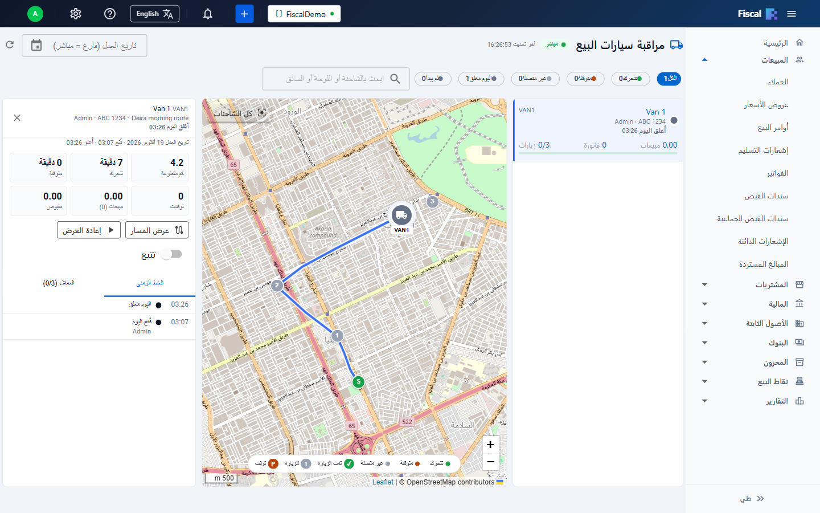Filter vans by غير متصلة (offline)
The width and height of the screenshot is (820, 513).
pos(535,79)
